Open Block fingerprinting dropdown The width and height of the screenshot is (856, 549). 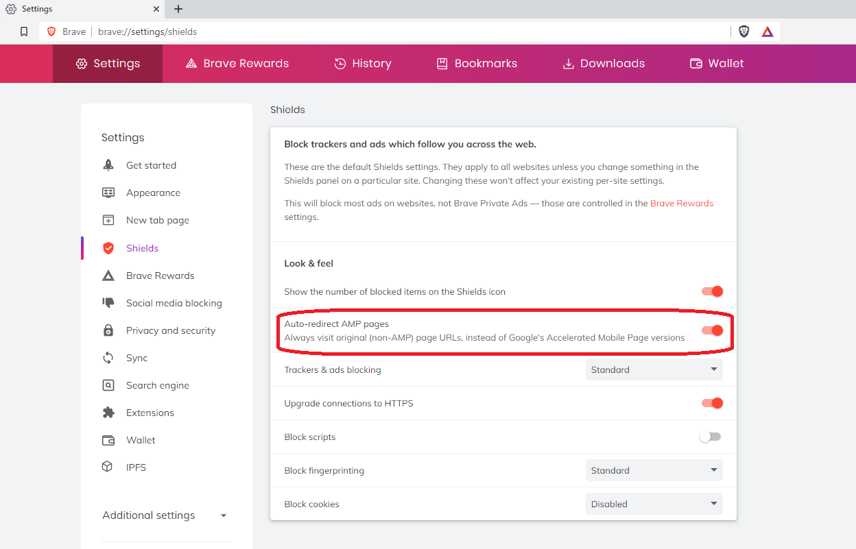click(654, 470)
